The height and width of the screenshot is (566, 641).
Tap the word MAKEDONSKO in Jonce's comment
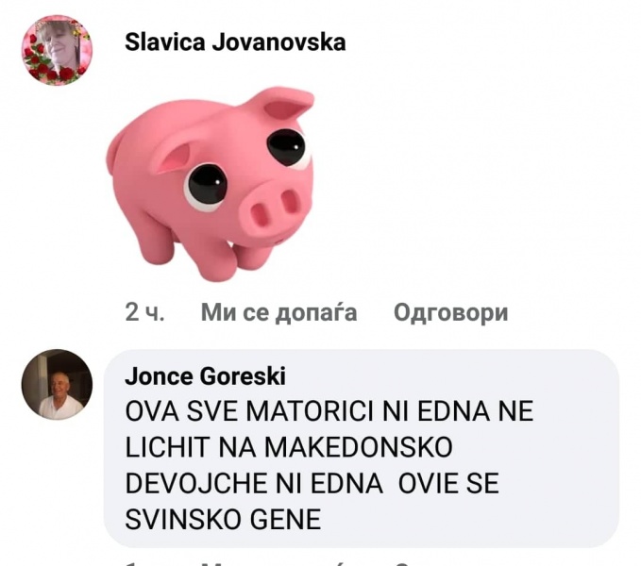pos(359,447)
